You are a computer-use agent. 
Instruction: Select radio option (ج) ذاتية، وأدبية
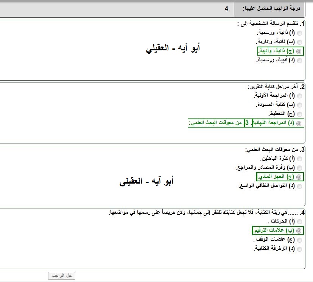(x=299, y=51)
